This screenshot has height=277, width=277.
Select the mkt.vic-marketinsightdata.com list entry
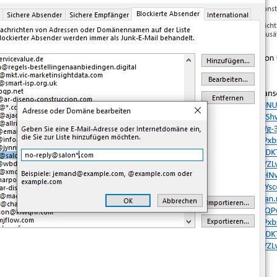click(x=51, y=75)
